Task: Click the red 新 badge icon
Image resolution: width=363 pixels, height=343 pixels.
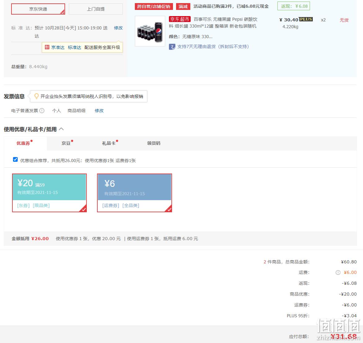Action: click(x=47, y=47)
